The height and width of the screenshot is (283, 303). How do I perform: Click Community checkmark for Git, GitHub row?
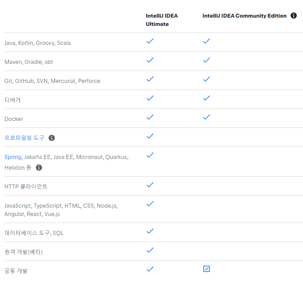[206, 79]
